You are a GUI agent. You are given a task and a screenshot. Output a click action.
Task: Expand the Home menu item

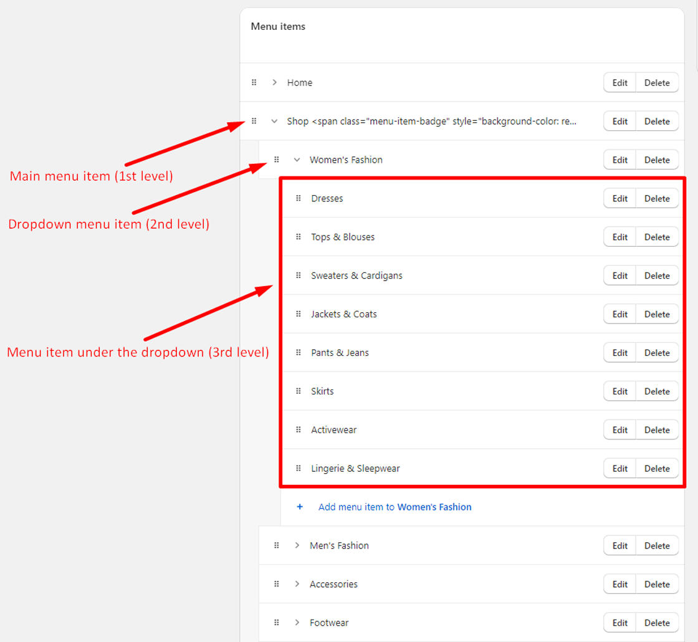pyautogui.click(x=274, y=82)
